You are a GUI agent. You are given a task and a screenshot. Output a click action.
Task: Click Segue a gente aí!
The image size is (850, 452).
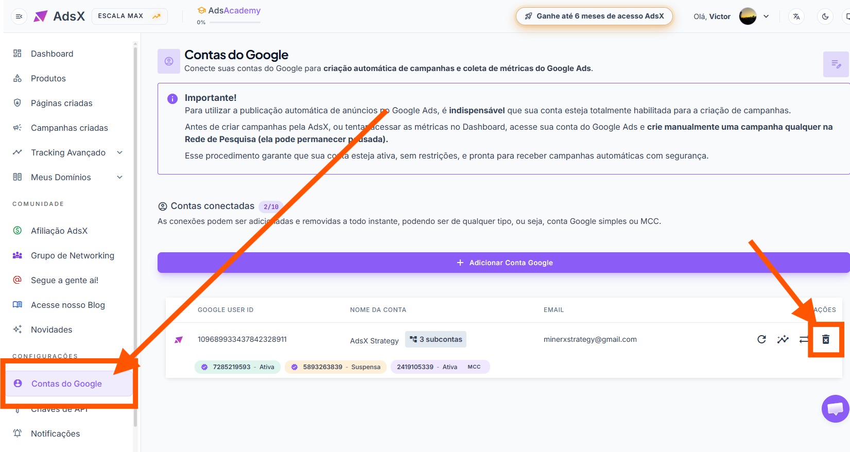[64, 280]
